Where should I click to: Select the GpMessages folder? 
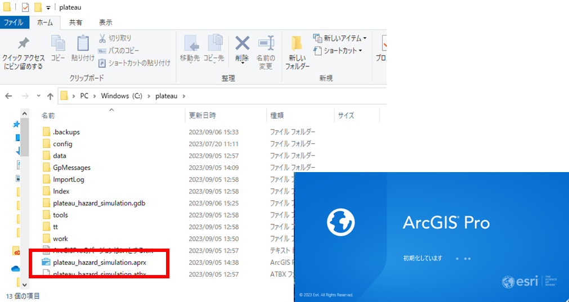[x=71, y=168]
